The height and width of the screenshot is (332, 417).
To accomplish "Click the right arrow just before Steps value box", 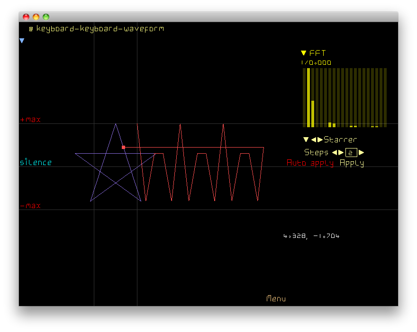I will 341,152.
